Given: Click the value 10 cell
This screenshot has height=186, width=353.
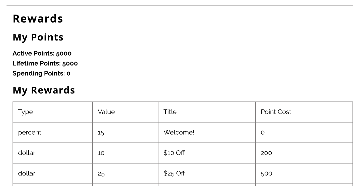Looking at the screenshot, I should pyautogui.click(x=101, y=153).
